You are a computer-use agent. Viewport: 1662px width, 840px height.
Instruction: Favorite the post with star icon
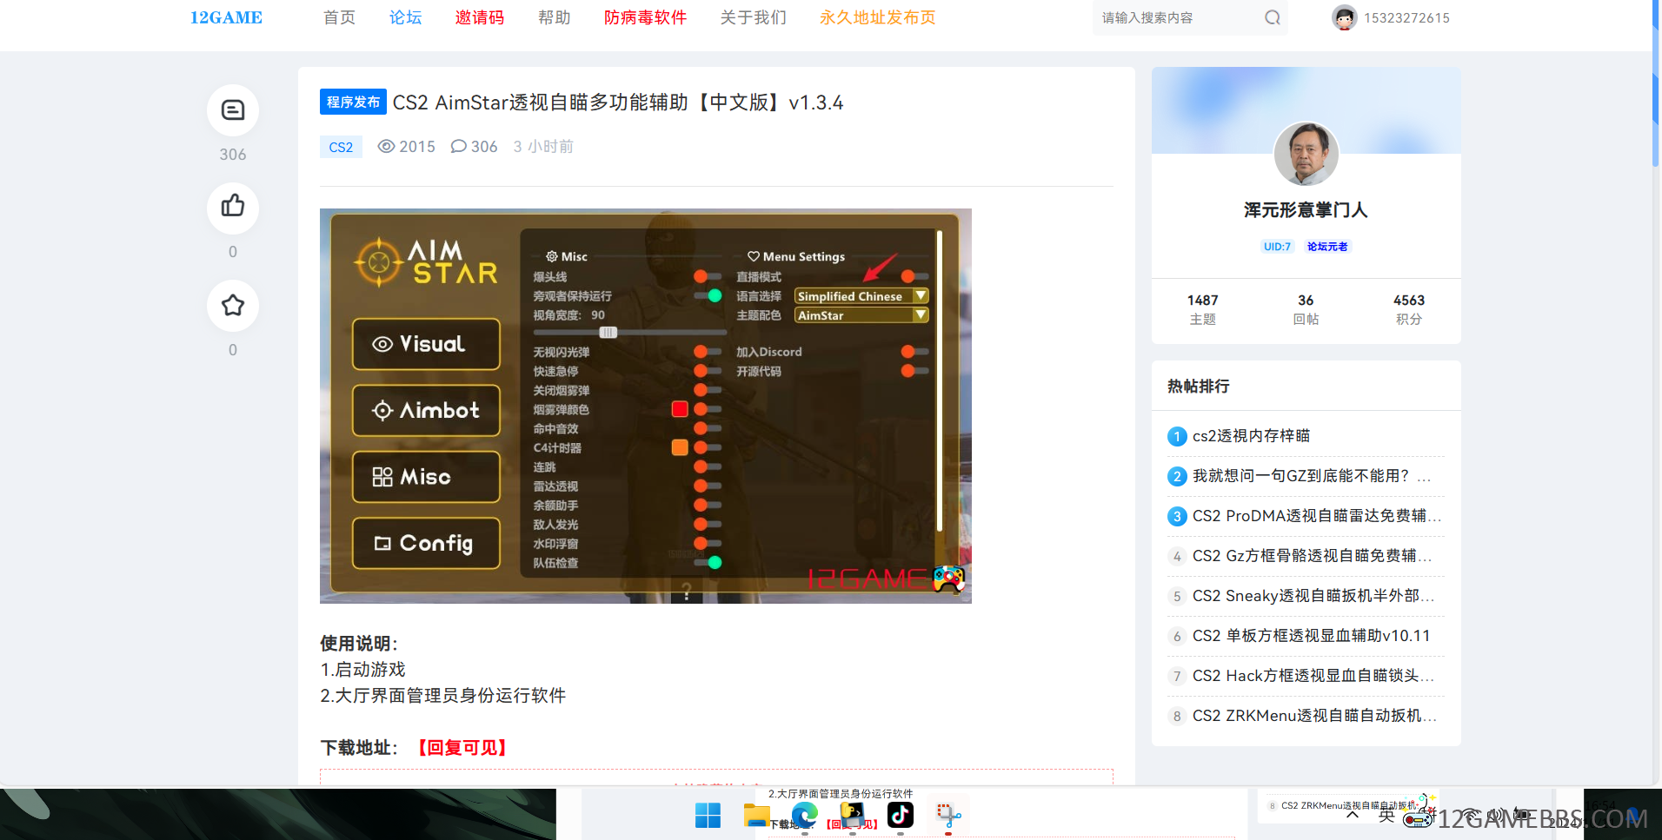[x=232, y=306]
